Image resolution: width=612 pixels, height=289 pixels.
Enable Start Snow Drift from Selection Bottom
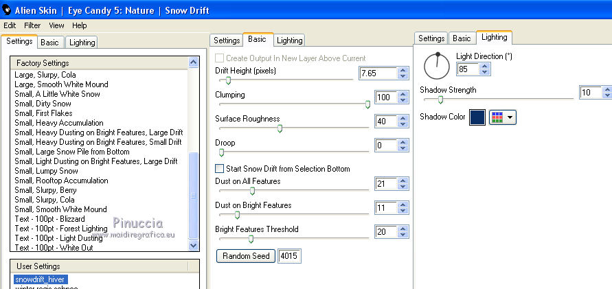tap(220, 168)
